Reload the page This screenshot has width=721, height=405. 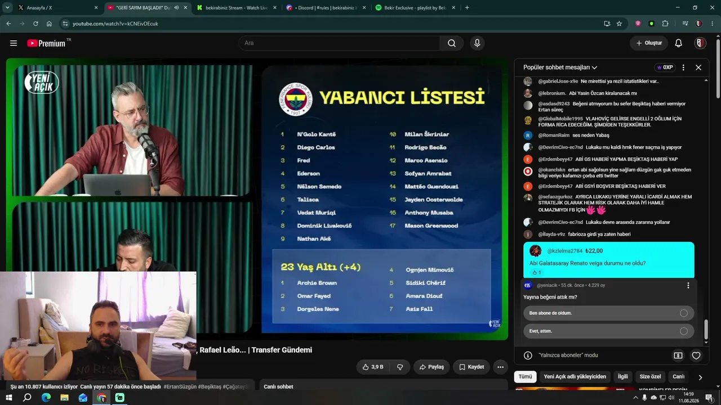pos(35,24)
